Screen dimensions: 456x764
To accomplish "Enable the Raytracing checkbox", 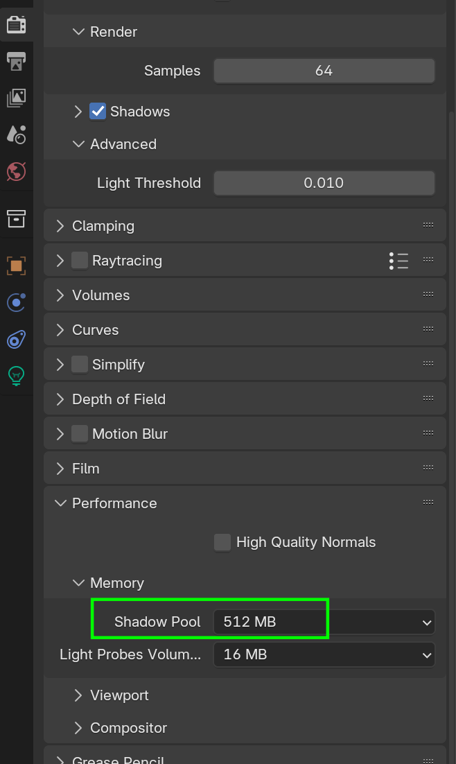I will click(x=80, y=261).
